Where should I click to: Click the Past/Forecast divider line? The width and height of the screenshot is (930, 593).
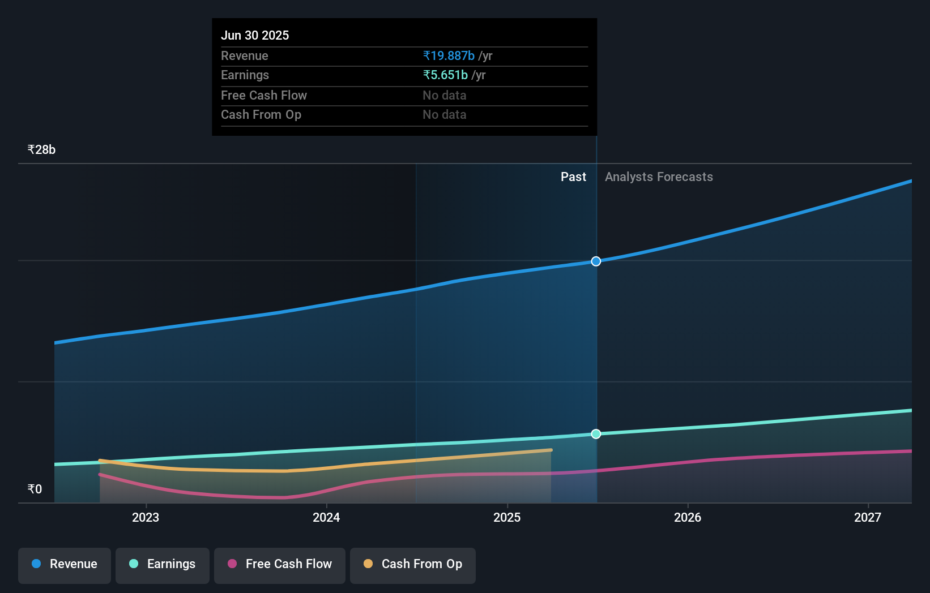596,340
